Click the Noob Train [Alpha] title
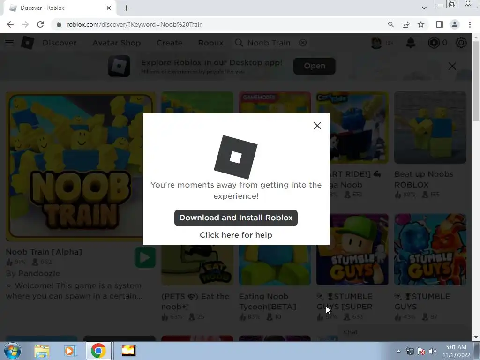Screen dimensions: 480x360 point(44,252)
